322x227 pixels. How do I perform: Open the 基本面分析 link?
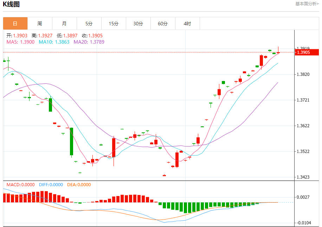pos(307,4)
